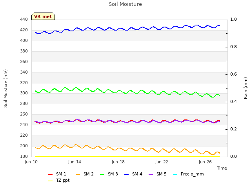Click the VR_met label box

(x=43, y=16)
